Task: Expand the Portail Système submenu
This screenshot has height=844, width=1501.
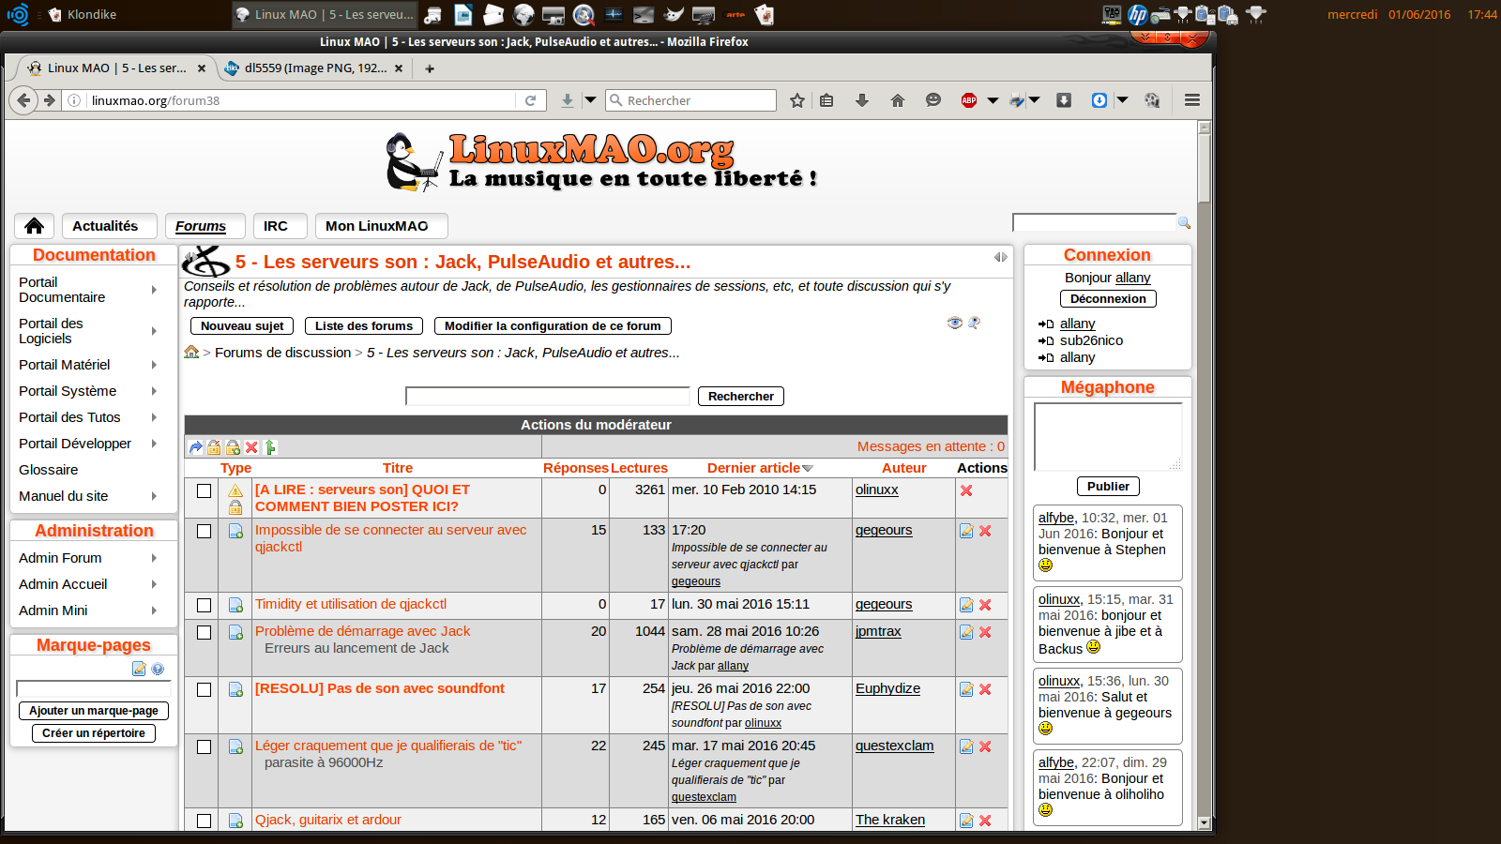Action: (154, 391)
